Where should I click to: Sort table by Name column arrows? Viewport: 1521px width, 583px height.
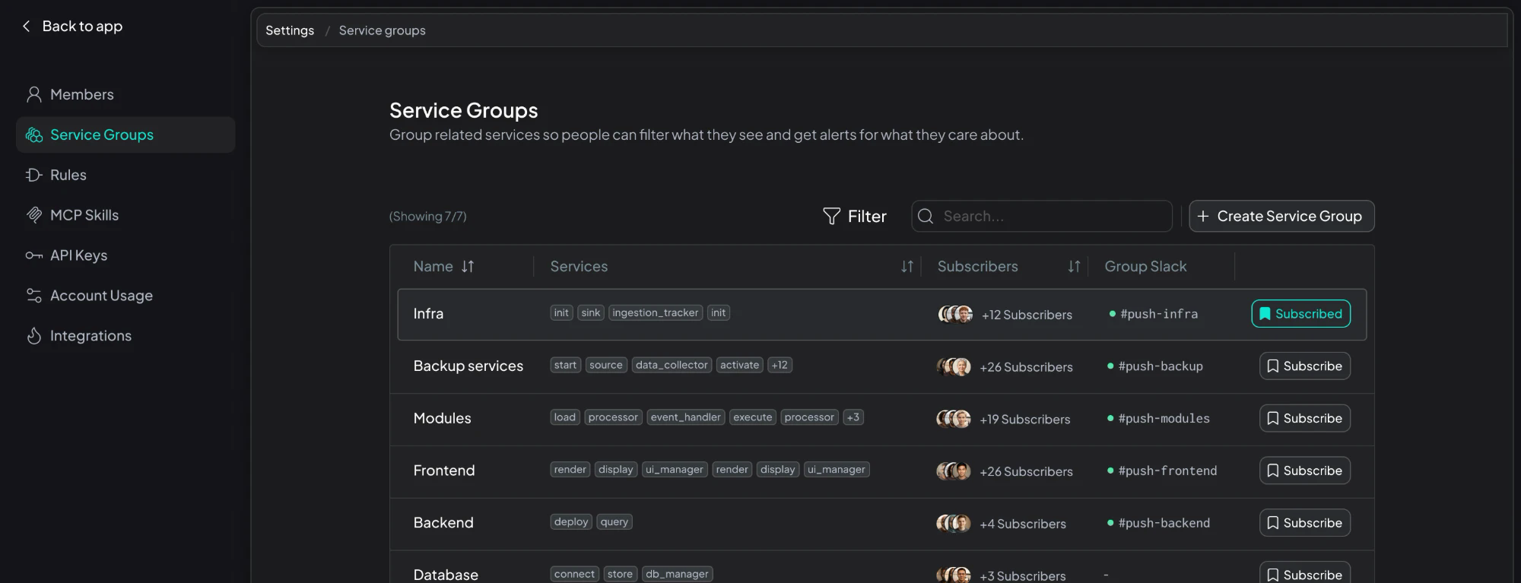pos(468,267)
